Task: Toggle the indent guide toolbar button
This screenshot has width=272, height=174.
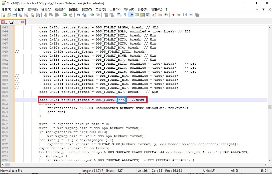Action: pos(131,15)
